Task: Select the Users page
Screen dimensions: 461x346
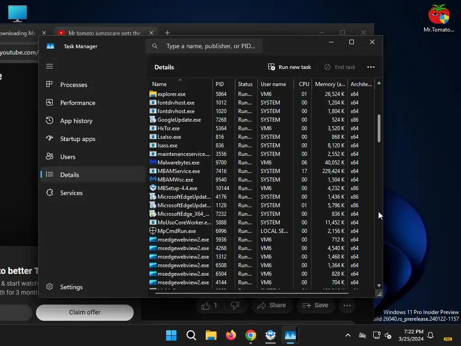Action: pos(93,157)
